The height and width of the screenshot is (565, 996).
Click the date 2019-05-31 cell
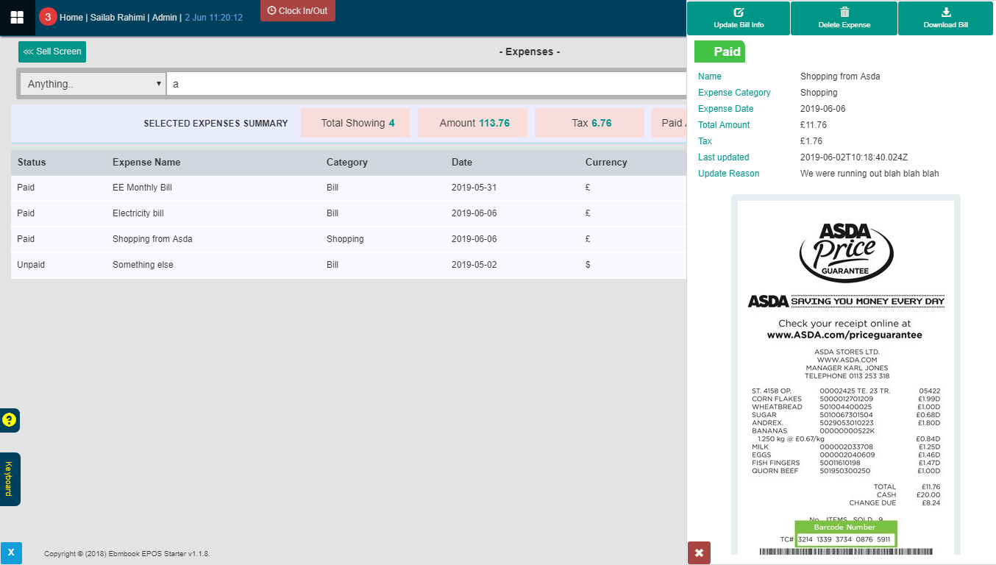(x=474, y=188)
